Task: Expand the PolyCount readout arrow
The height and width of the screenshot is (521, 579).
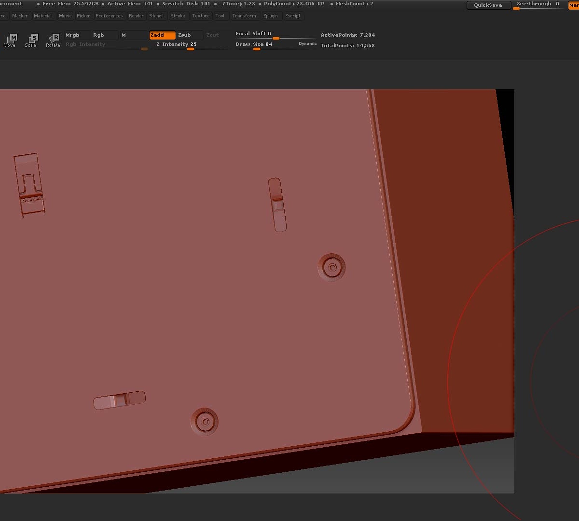Action: (x=293, y=4)
